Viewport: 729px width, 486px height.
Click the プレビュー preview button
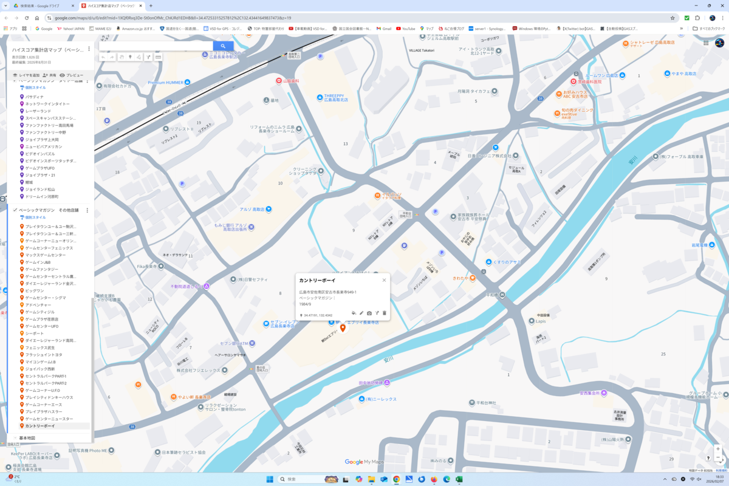click(72, 75)
